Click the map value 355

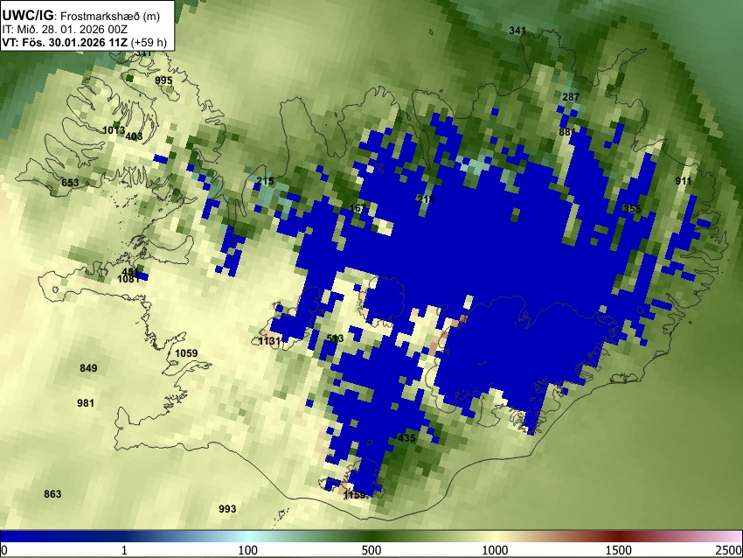[x=632, y=209]
